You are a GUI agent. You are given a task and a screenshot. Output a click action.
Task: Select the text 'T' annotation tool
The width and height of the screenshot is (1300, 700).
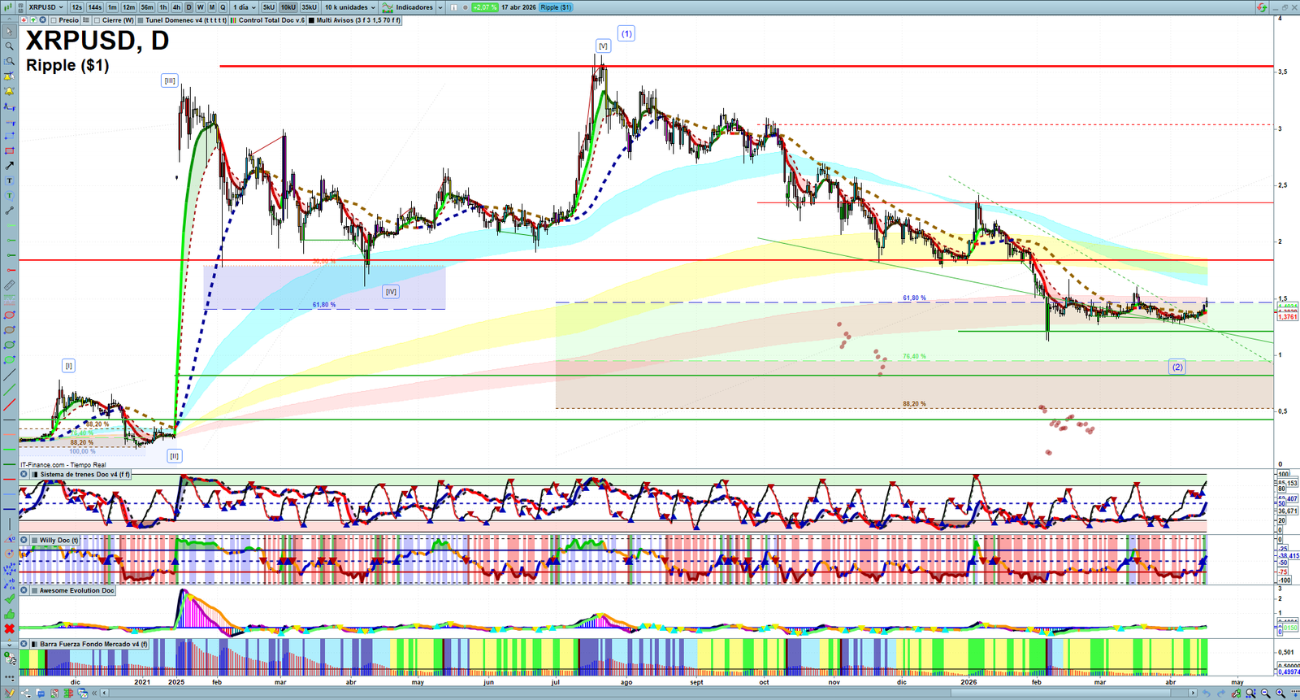(10, 180)
